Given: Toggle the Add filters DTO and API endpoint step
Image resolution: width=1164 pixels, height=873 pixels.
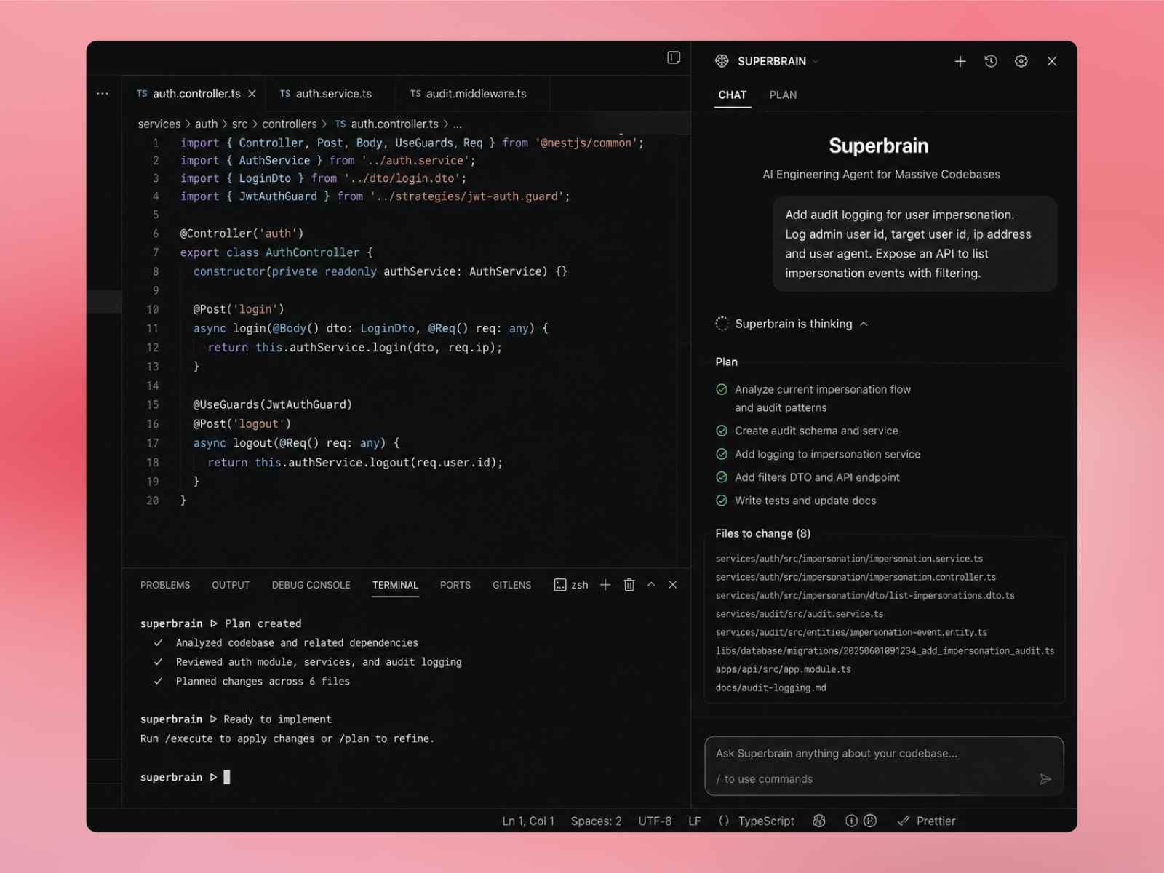Looking at the screenshot, I should pyautogui.click(x=722, y=477).
